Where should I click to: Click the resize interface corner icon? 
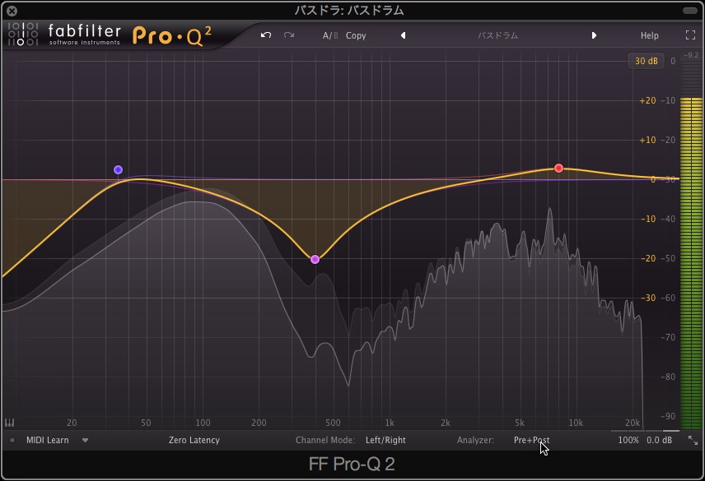[x=693, y=440]
